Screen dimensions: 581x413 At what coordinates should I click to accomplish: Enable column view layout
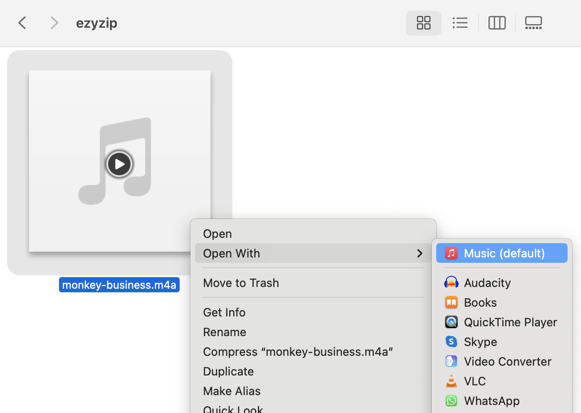[497, 23]
